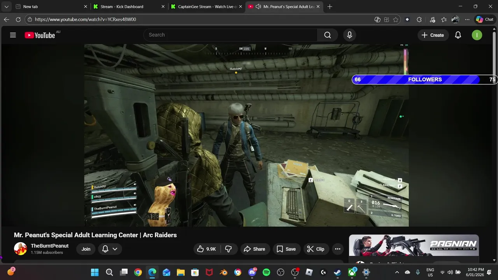
Task: Open the tab actions dropdown arrow
Action: (x=7, y=7)
